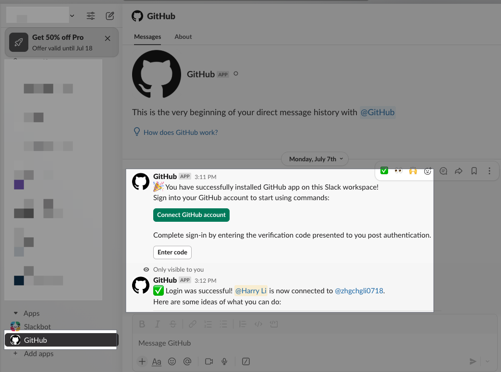The width and height of the screenshot is (501, 372).
Task: Click Connect GitHub account button
Action: tap(191, 215)
